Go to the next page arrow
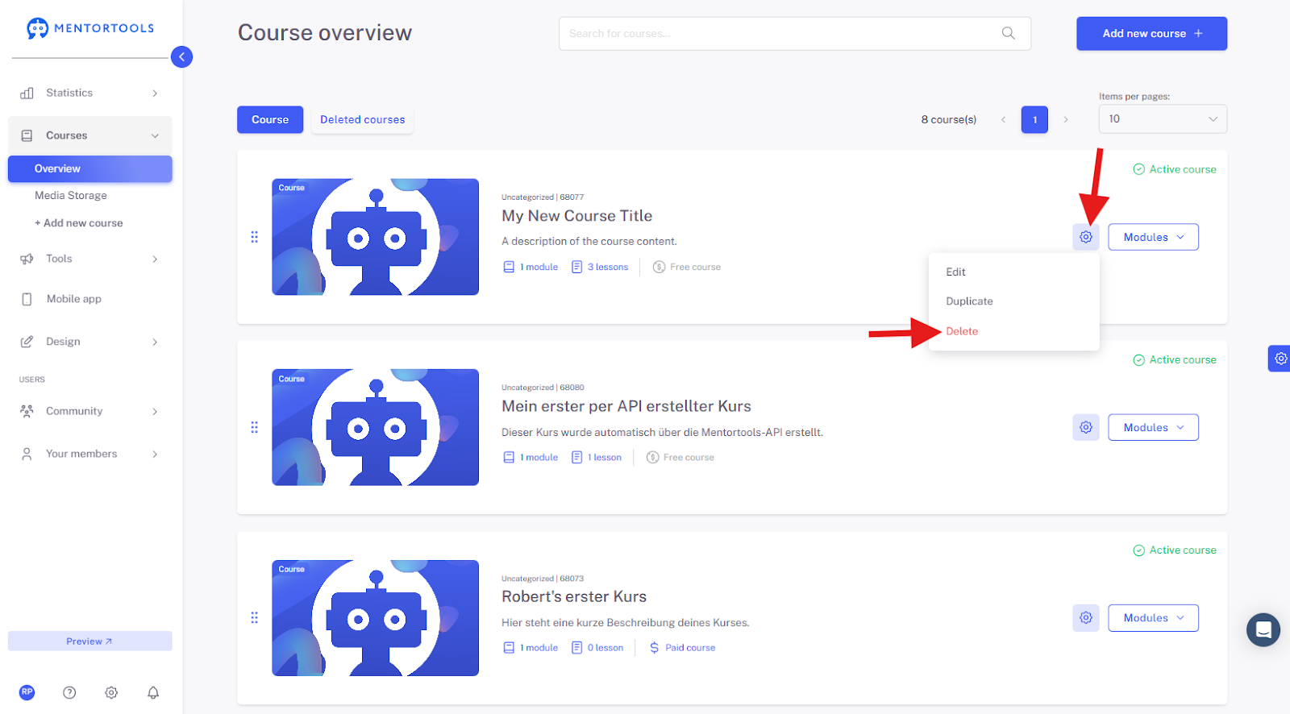This screenshot has height=714, width=1290. 1066,119
